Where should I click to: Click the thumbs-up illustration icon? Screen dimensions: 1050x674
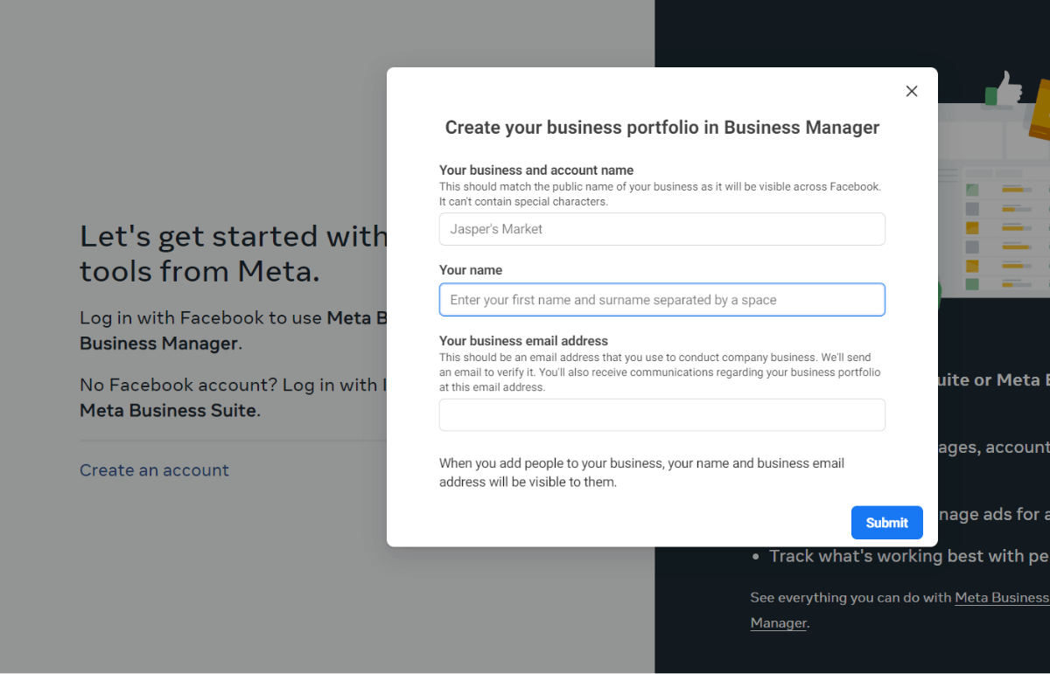(x=1004, y=89)
